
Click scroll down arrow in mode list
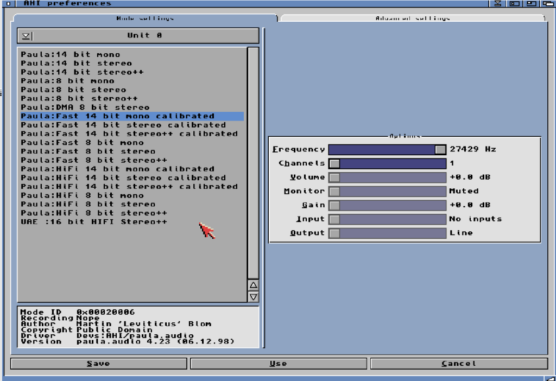[x=253, y=297]
